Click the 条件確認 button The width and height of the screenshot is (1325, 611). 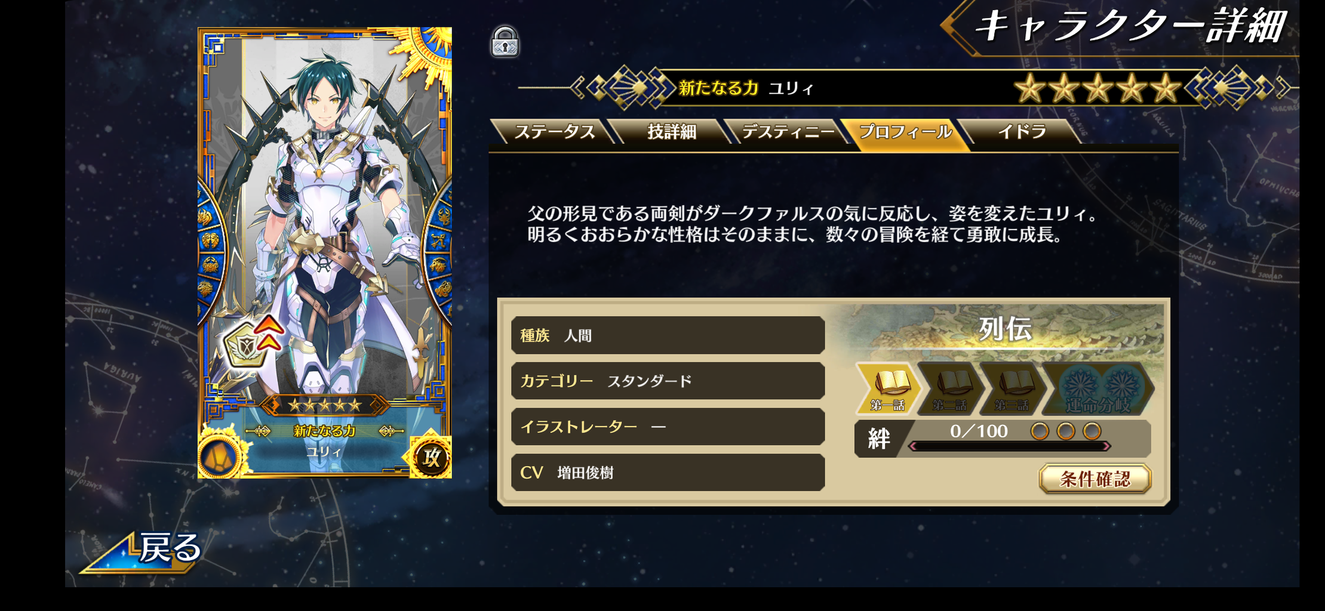pyautogui.click(x=1095, y=479)
